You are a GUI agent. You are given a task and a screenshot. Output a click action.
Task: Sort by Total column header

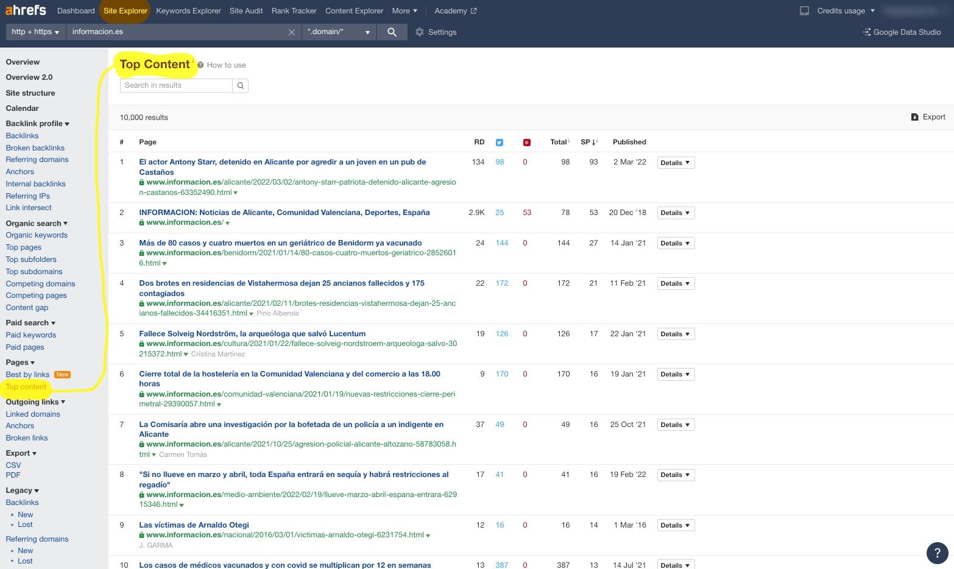coord(559,142)
